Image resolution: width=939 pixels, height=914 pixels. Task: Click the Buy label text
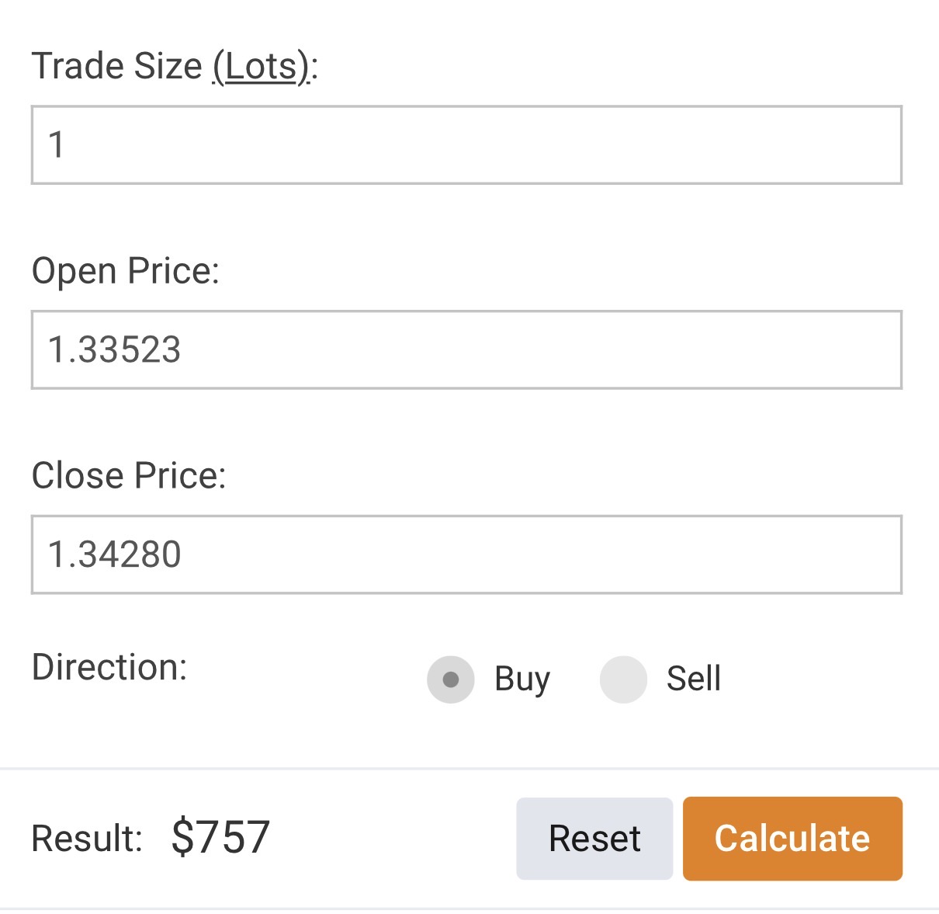point(522,679)
